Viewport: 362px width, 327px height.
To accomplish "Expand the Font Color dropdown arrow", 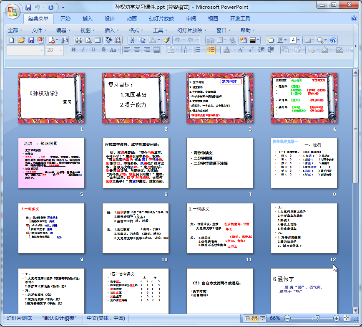I will click(233, 50).
